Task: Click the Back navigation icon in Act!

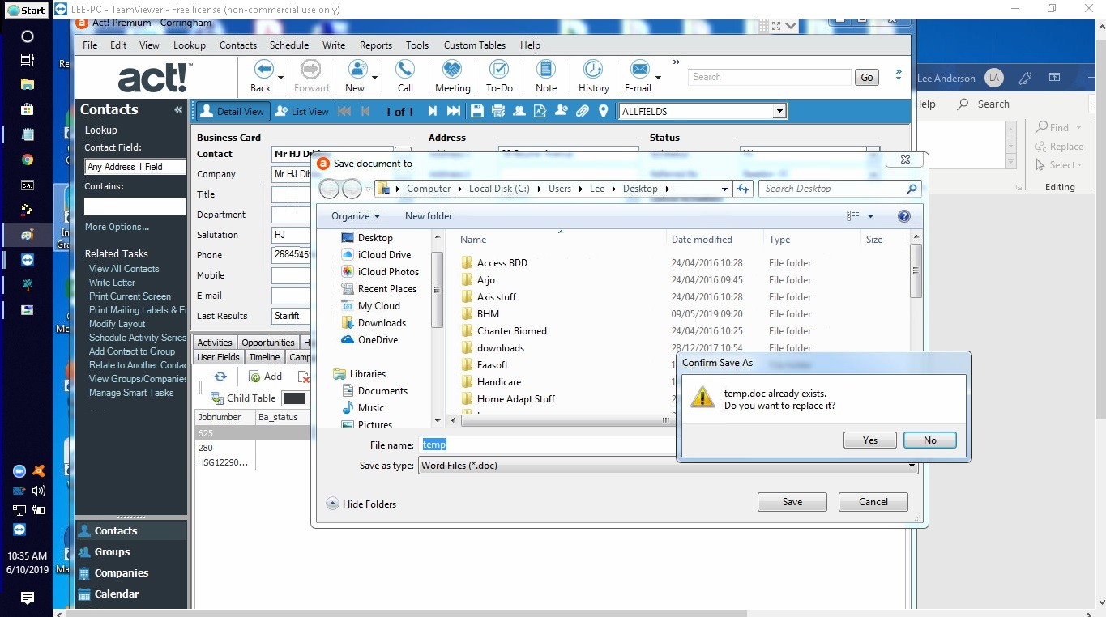Action: tap(263, 70)
